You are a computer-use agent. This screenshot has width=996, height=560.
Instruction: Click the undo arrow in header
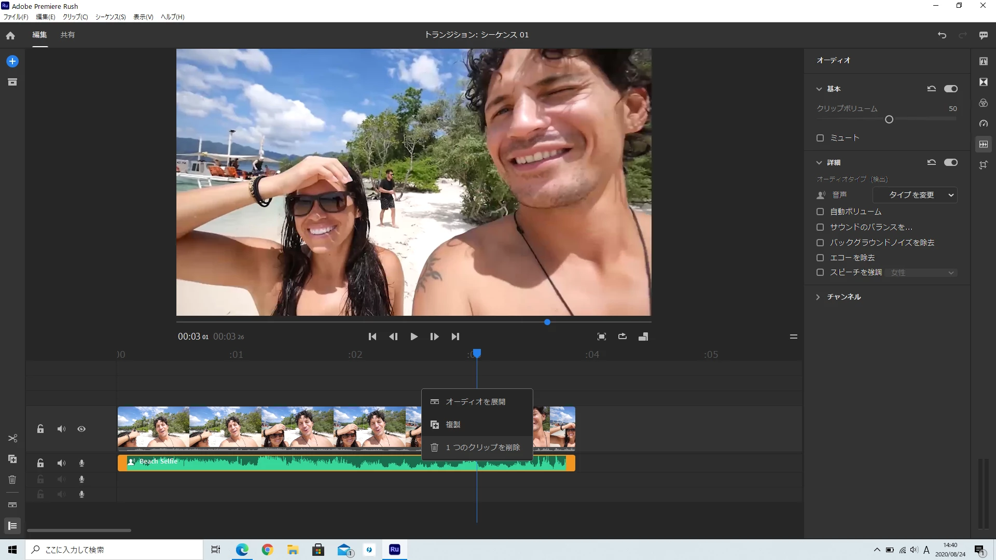942,35
